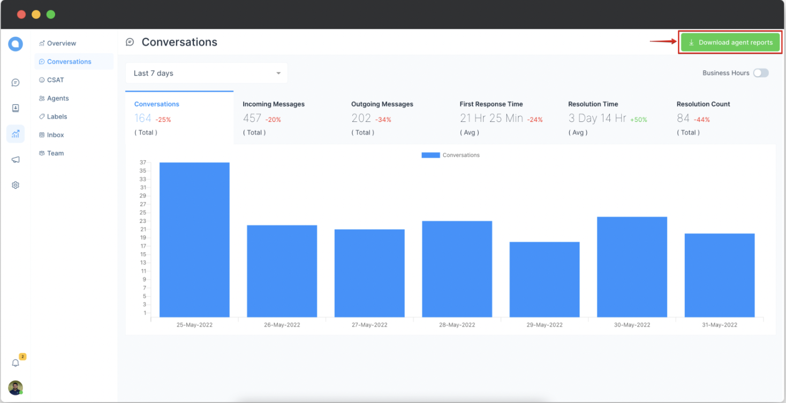Click the notification badge showing 2

point(22,356)
